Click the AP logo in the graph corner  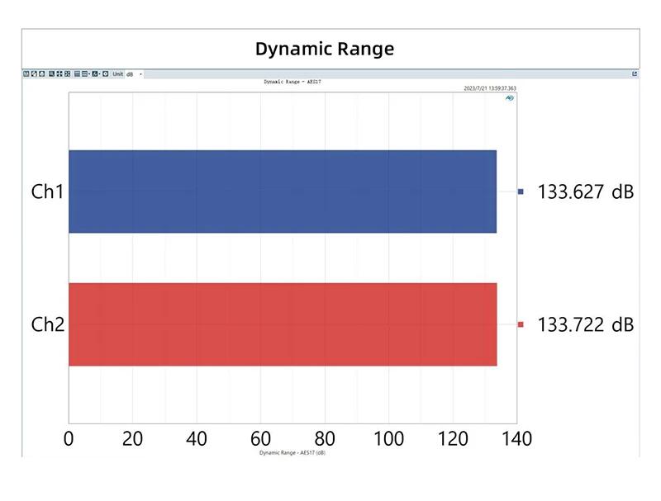coord(510,97)
